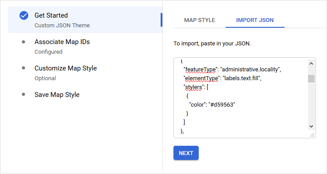Select the Associate Map IDs step bullet
327x174 pixels.
[x=23, y=42]
